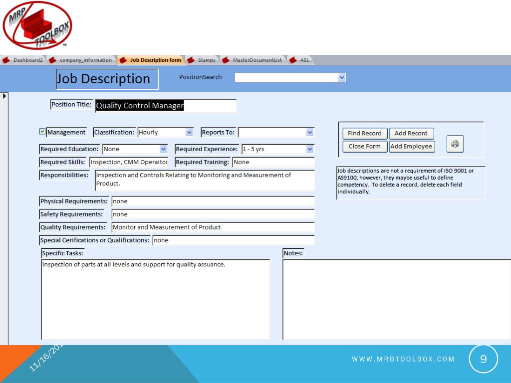Click the Required Training field

(273, 162)
